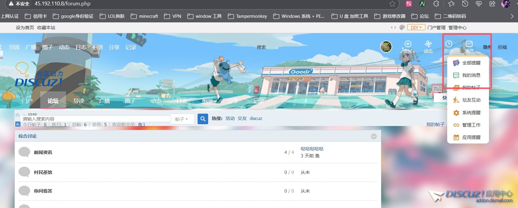Switch to the 门户 navigation tab
The image size is (518, 208).
[27, 101]
